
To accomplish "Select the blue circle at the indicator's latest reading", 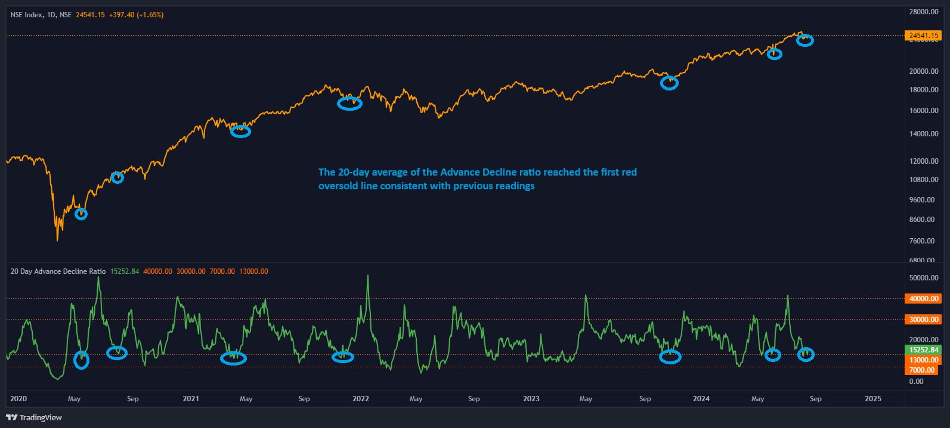I will pyautogui.click(x=806, y=354).
